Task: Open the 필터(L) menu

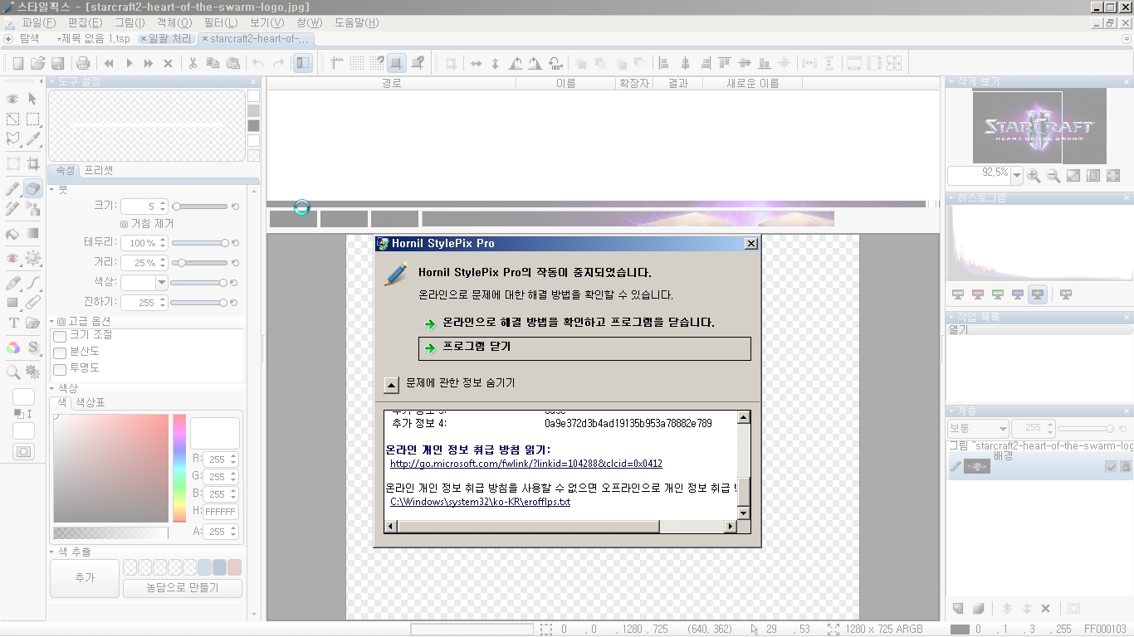Action: [220, 23]
